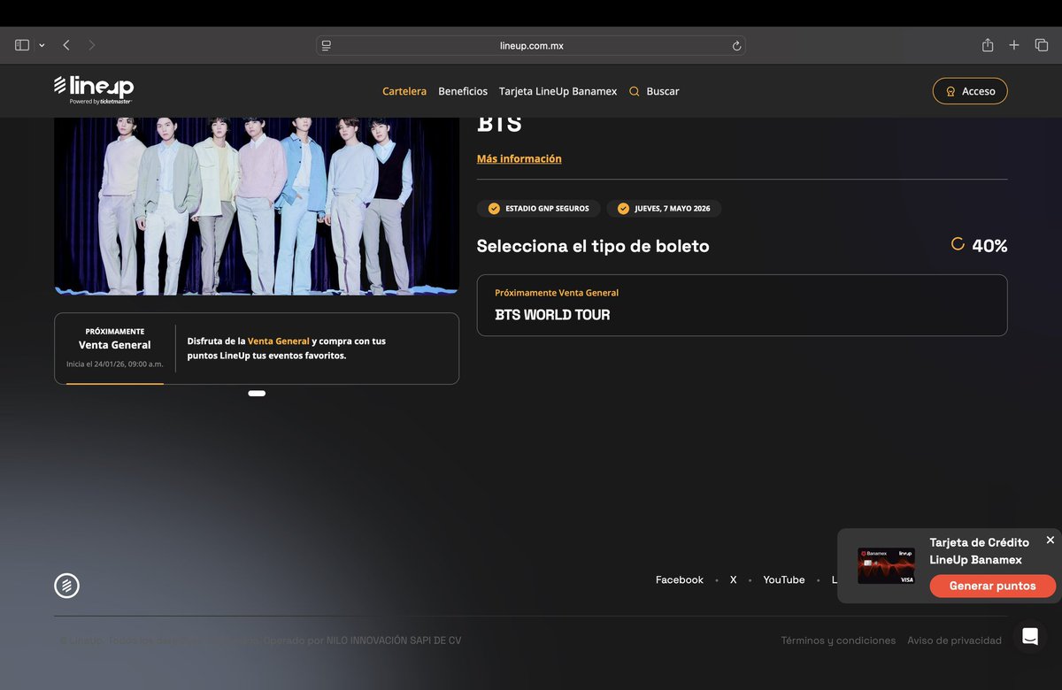Open the X footer link
The image size is (1062, 690).
(734, 580)
